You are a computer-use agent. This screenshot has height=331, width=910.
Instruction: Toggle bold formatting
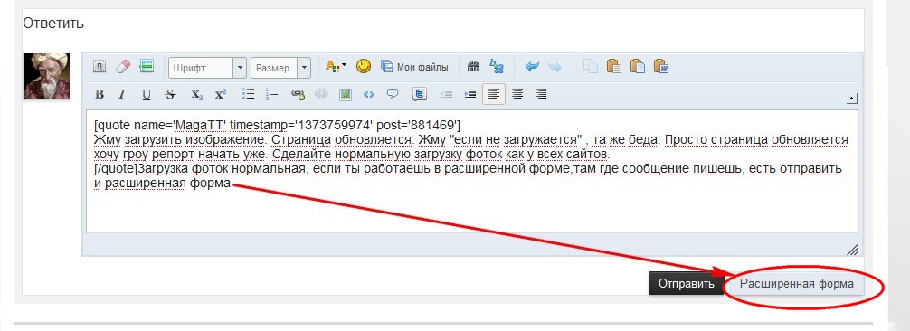point(100,95)
